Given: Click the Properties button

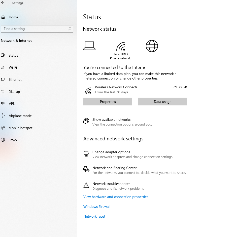Looking at the screenshot, I should [108, 102].
